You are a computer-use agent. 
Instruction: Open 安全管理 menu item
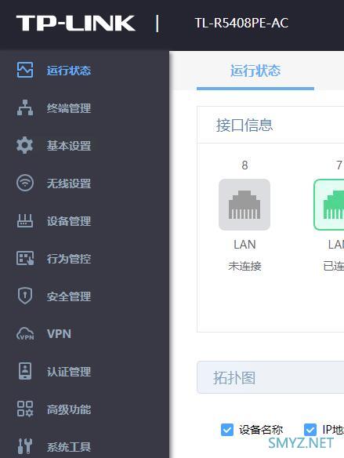tap(69, 296)
